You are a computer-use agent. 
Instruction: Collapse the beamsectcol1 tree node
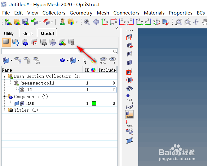pos(10,83)
